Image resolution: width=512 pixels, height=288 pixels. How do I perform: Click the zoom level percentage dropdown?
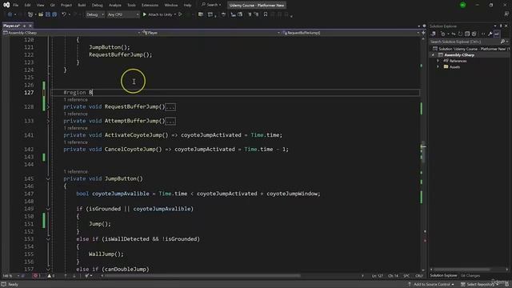11,276
